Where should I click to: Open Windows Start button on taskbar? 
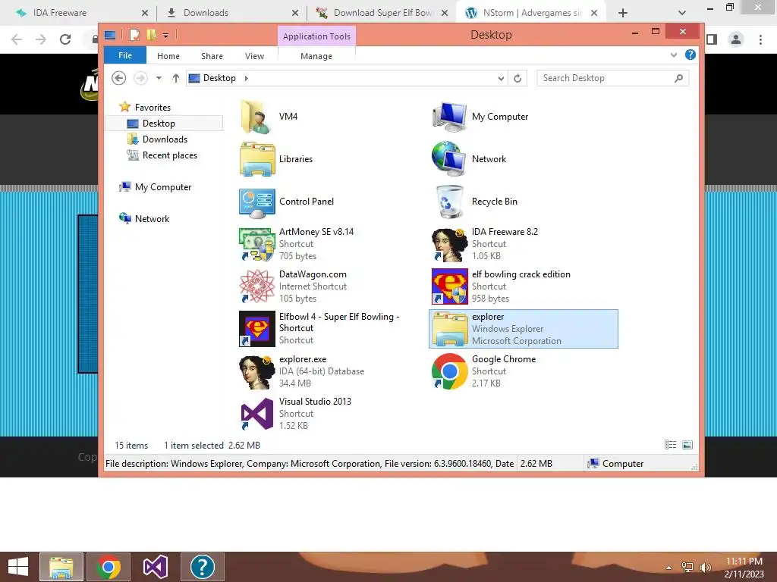pyautogui.click(x=18, y=567)
